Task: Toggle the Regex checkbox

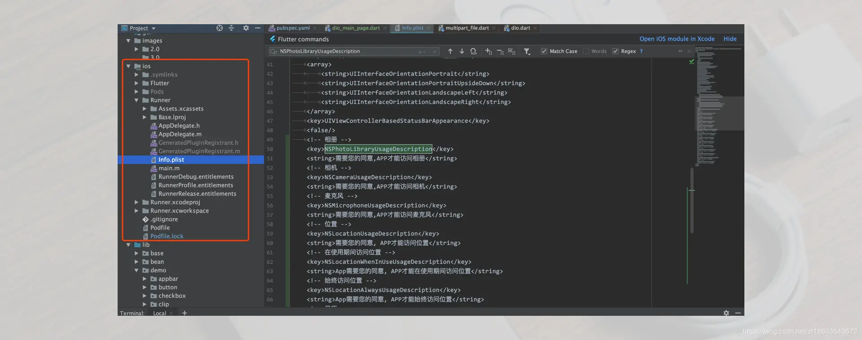Action: (616, 51)
